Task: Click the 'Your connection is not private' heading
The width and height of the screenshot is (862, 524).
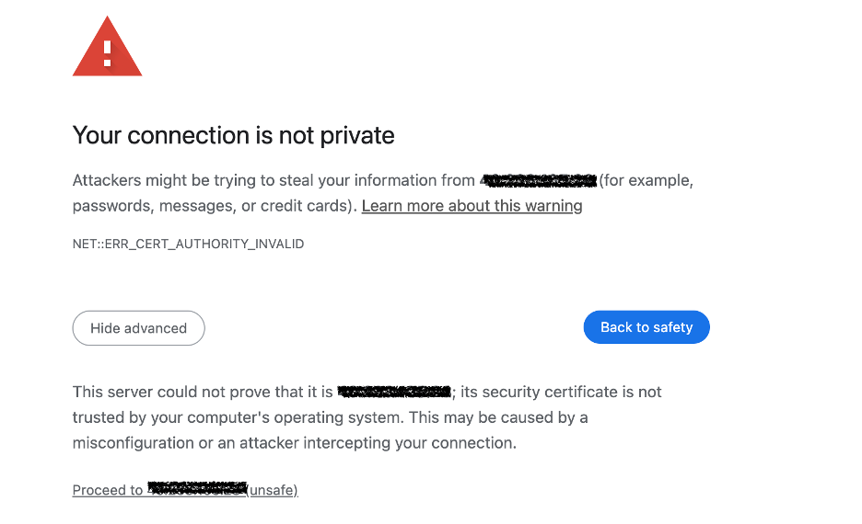Action: (x=233, y=136)
